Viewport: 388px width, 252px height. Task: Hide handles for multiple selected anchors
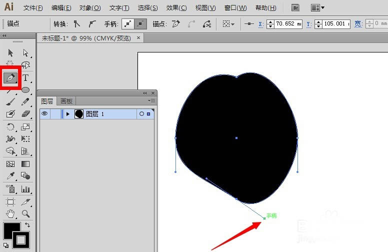tap(140, 24)
